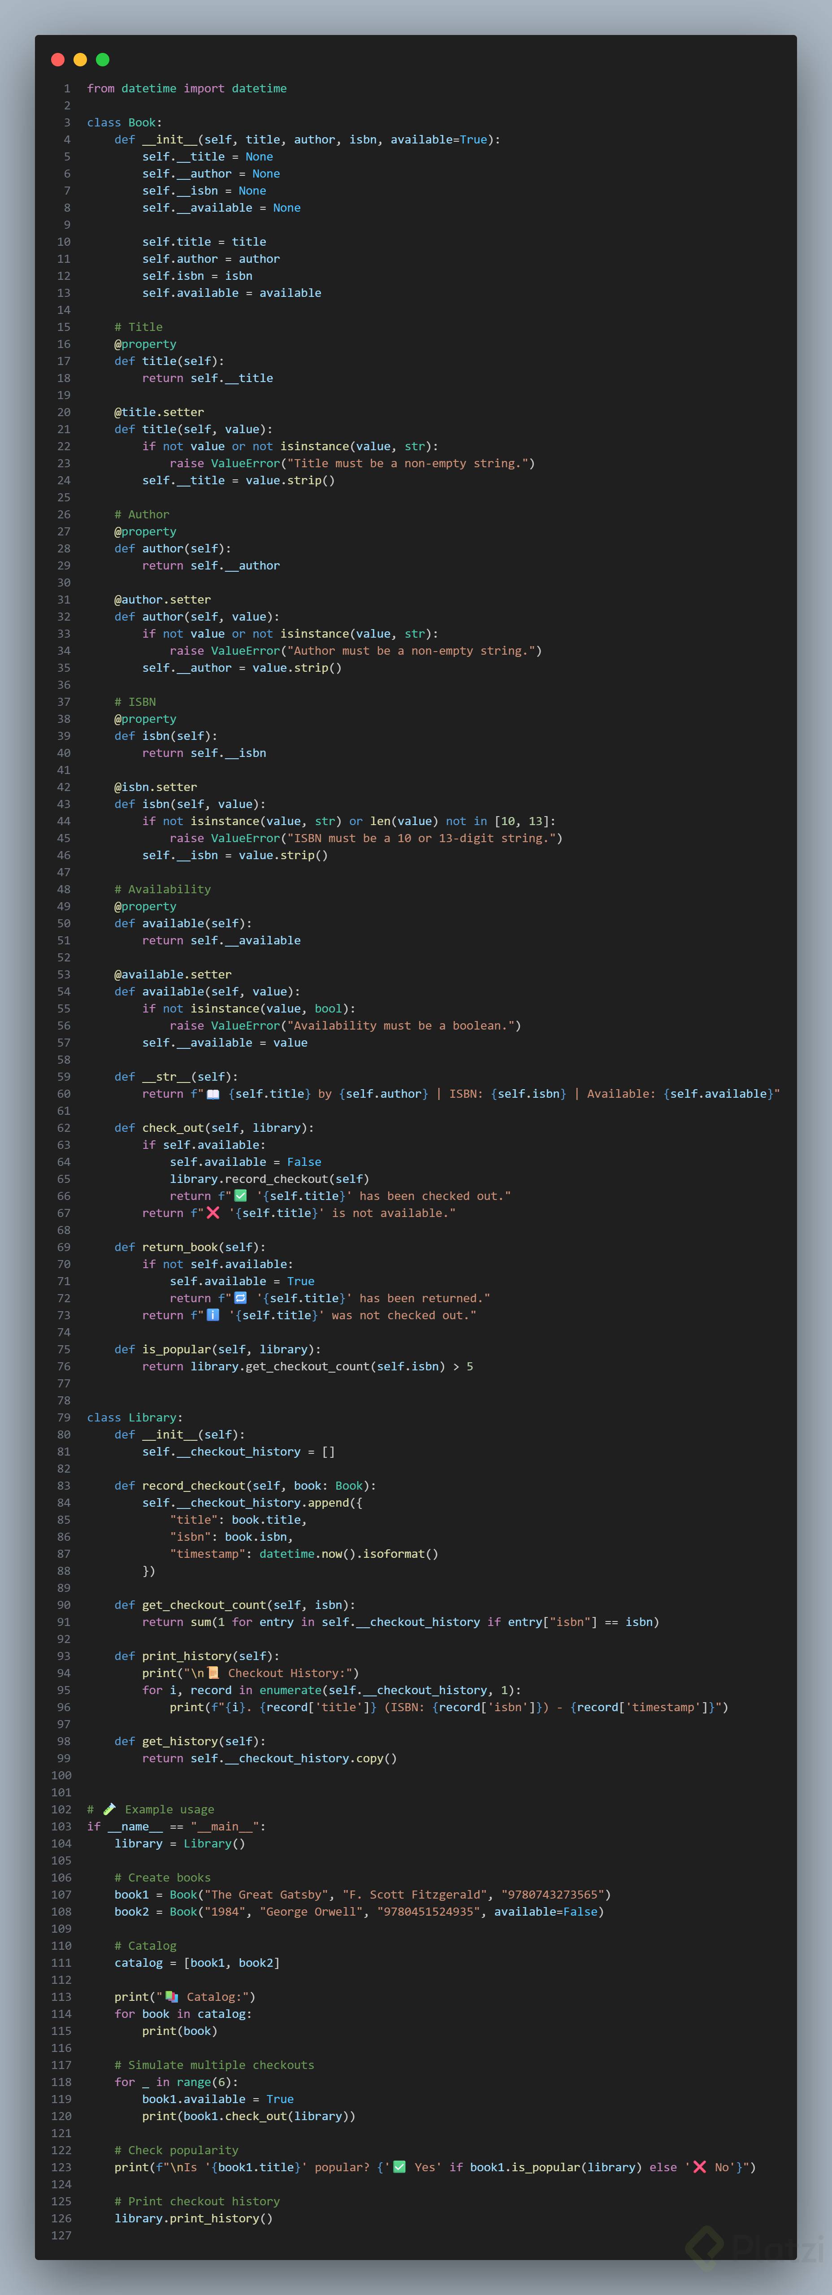This screenshot has height=2295, width=832.
Task: Click the 'ISBN must be a 10 or 13-digit string.' message
Action: point(421,839)
